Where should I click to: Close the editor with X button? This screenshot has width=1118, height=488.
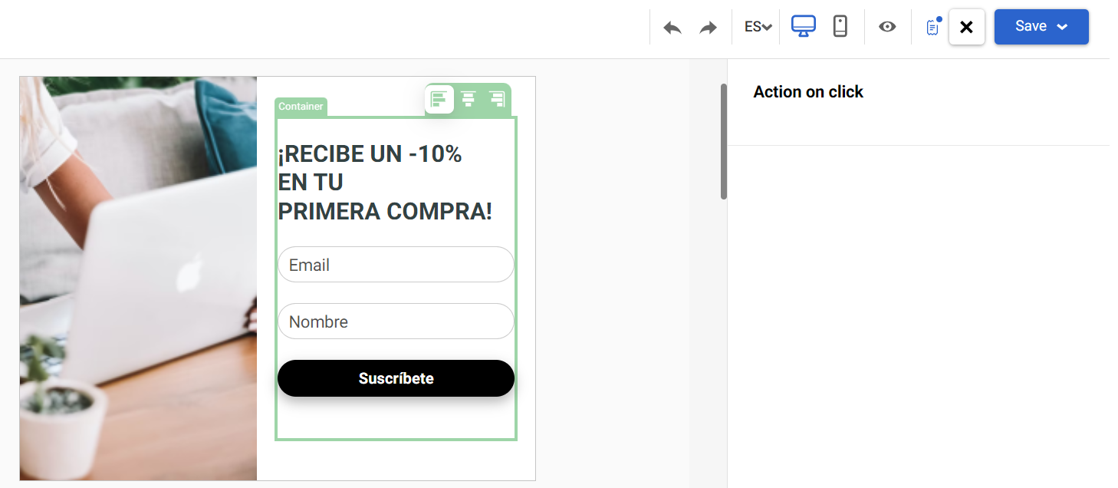966,27
